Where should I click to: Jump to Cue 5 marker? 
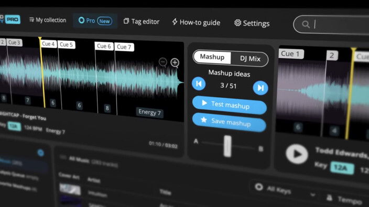coord(66,44)
